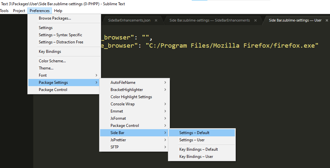Select Key Bindings – Default in submenu
330x168 pixels.
(x=198, y=149)
